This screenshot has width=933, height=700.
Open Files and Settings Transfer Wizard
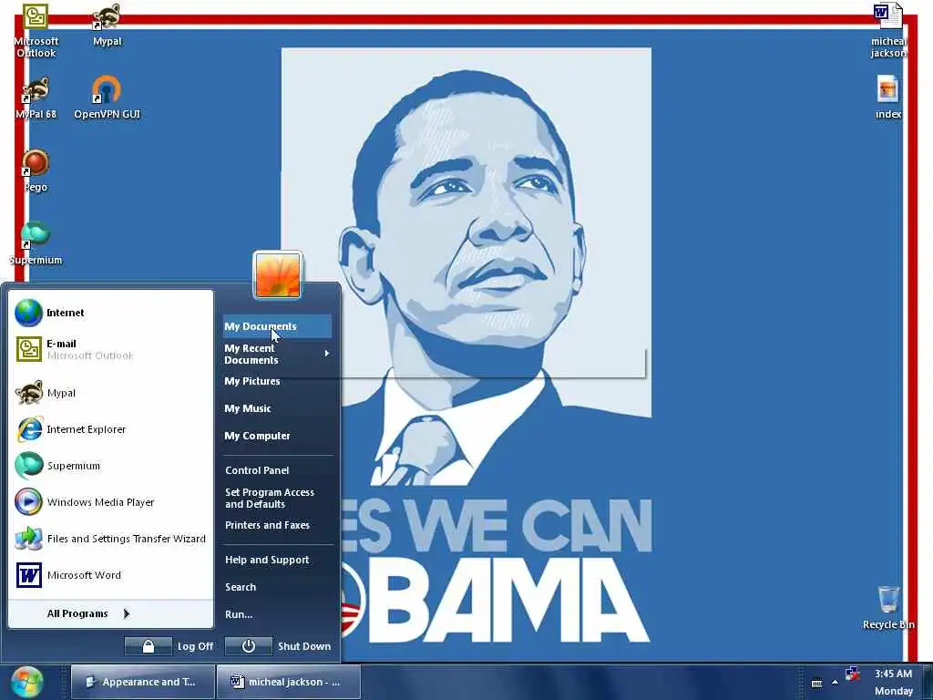[110, 539]
